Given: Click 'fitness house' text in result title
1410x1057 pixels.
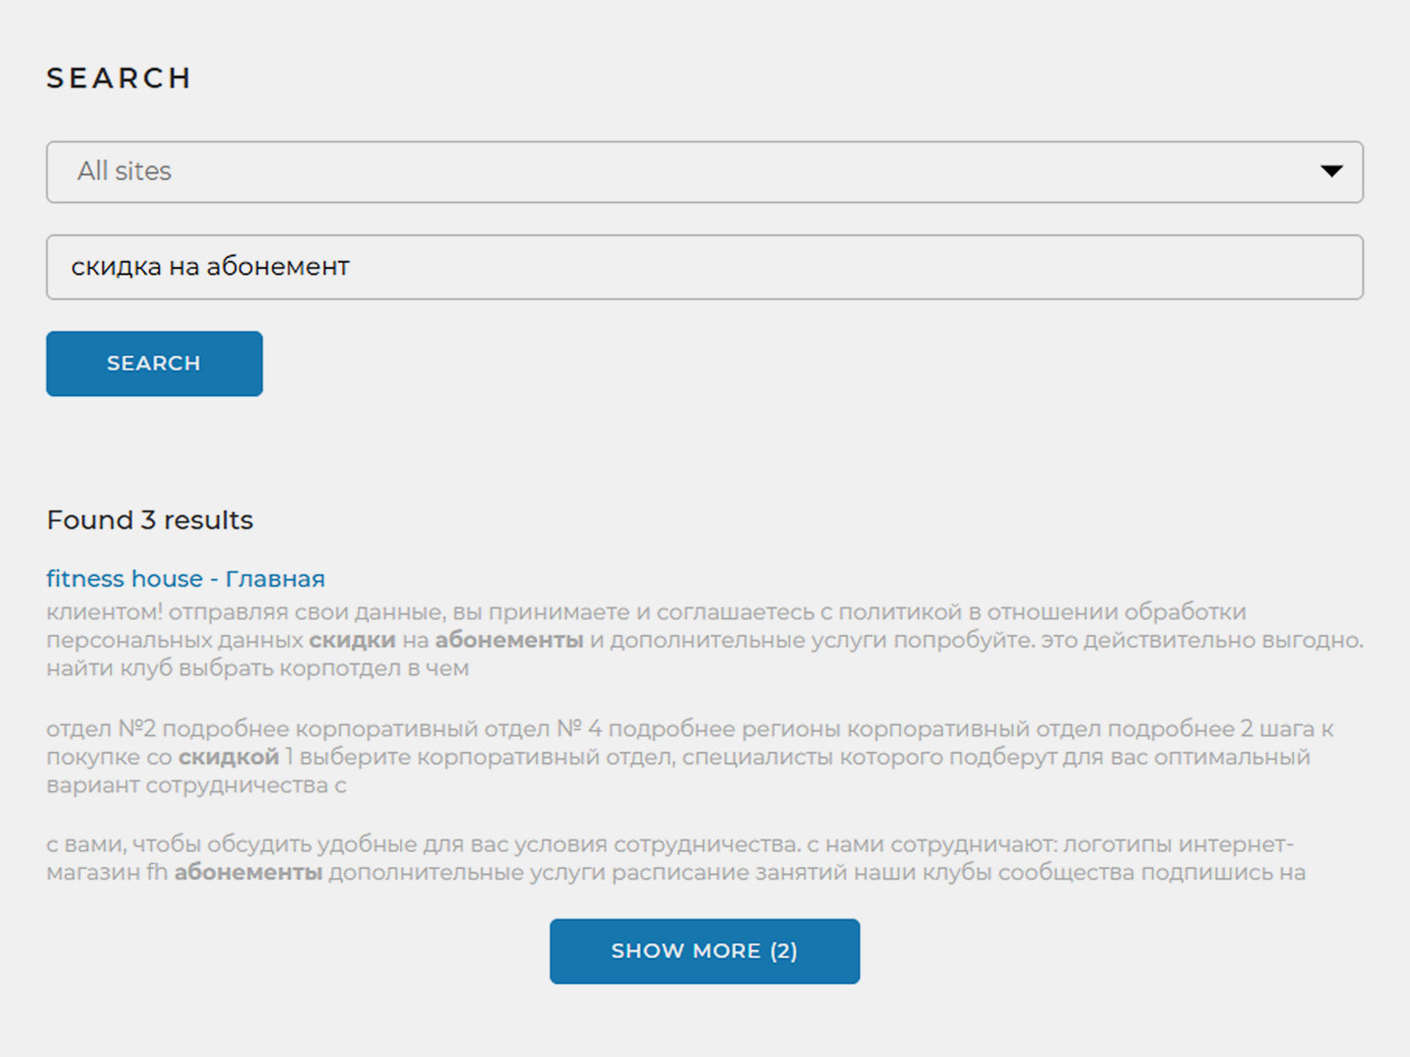Looking at the screenshot, I should [x=125, y=578].
